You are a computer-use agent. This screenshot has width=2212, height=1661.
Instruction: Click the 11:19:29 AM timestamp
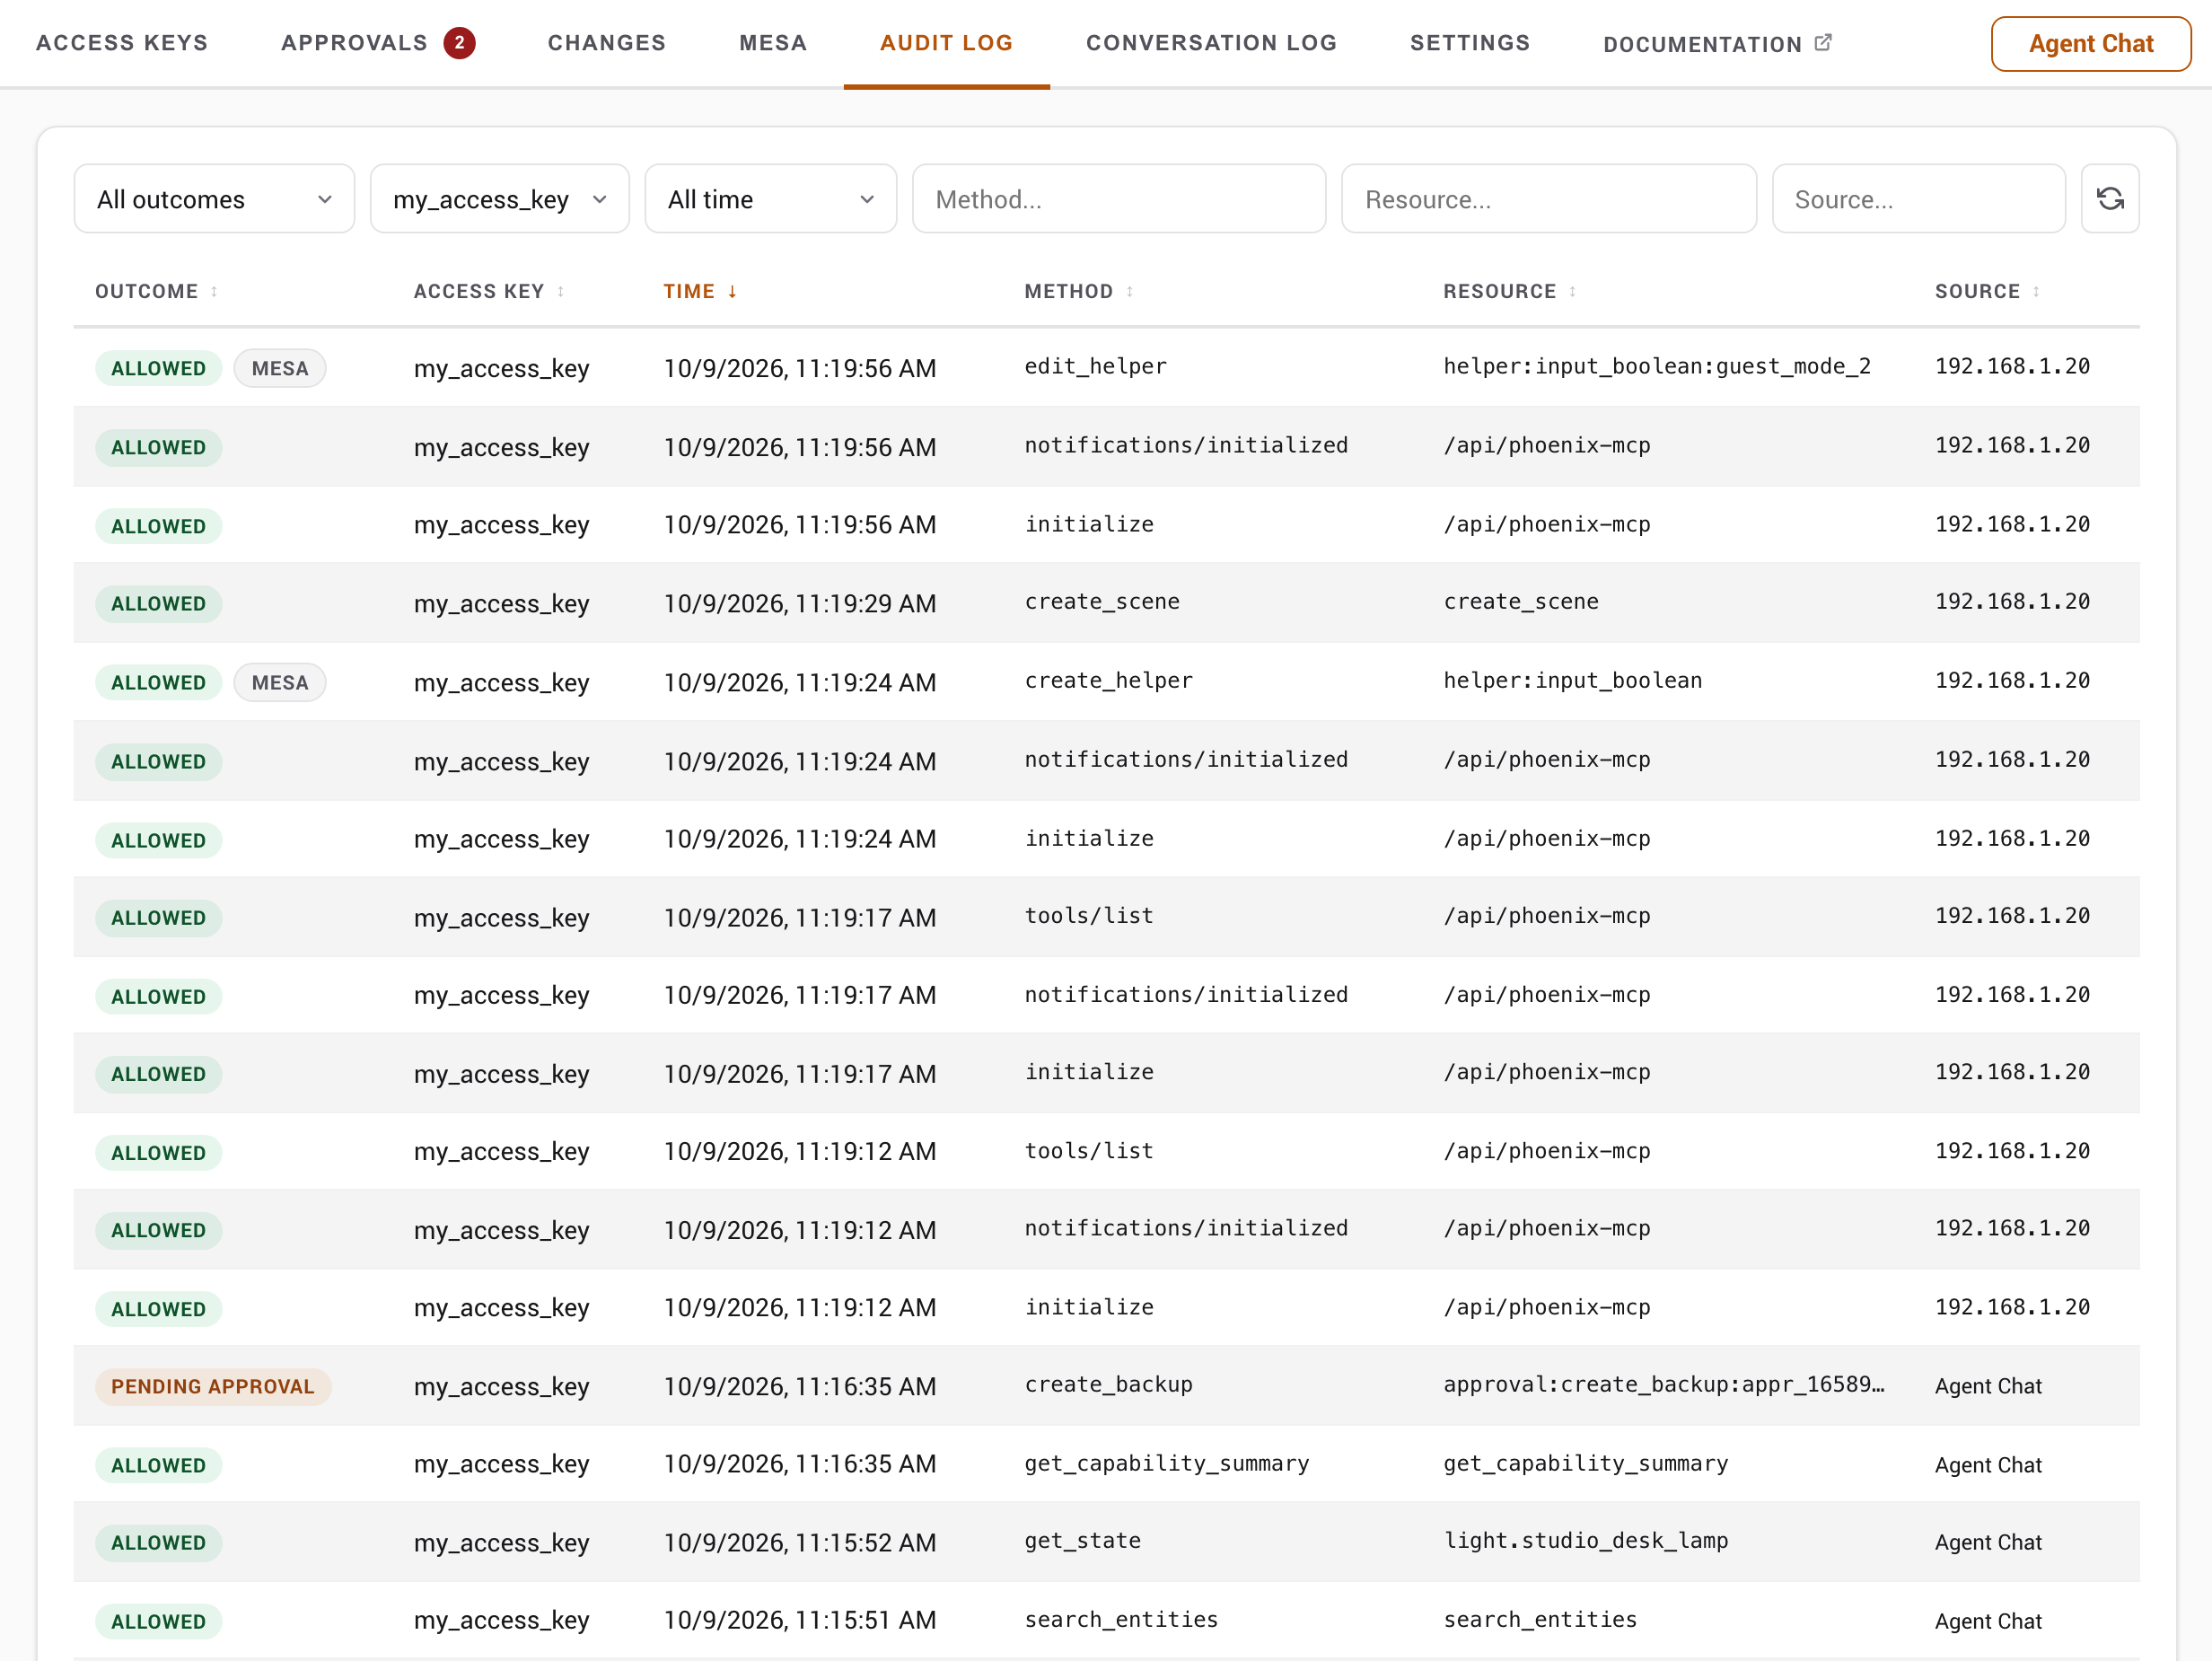click(x=800, y=604)
